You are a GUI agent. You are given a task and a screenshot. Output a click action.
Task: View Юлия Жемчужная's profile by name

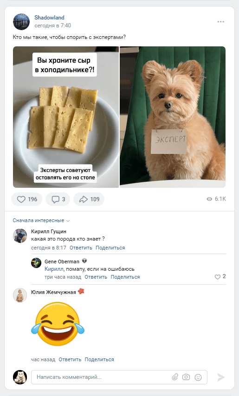pyautogui.click(x=53, y=292)
